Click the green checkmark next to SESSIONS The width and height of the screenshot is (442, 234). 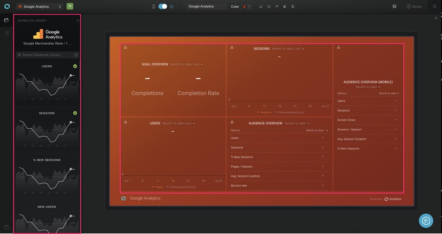tap(75, 113)
